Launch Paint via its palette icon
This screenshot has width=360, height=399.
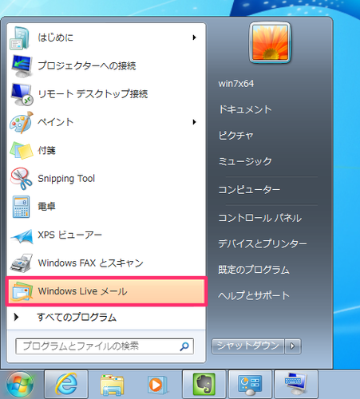[22, 122]
